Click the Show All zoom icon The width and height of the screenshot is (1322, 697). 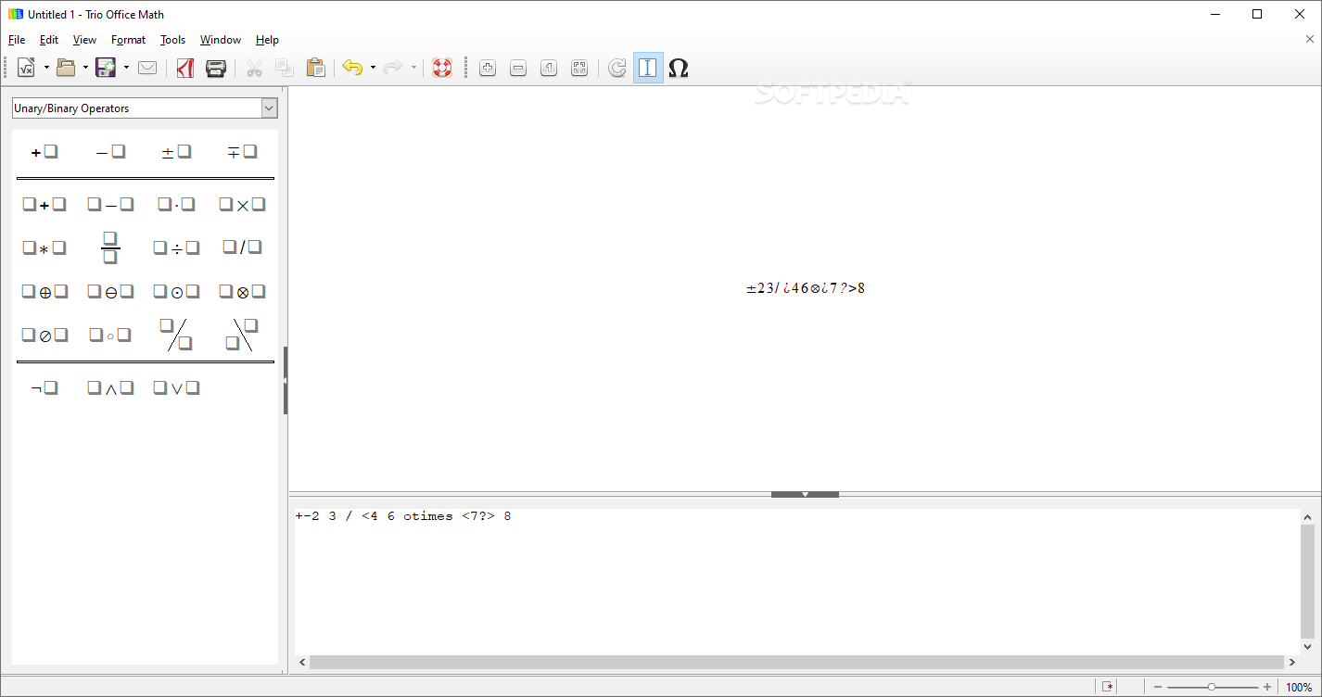[x=579, y=68]
